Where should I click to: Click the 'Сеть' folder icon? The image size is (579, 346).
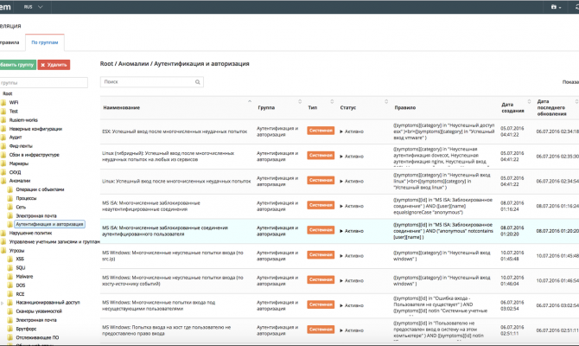coord(10,207)
